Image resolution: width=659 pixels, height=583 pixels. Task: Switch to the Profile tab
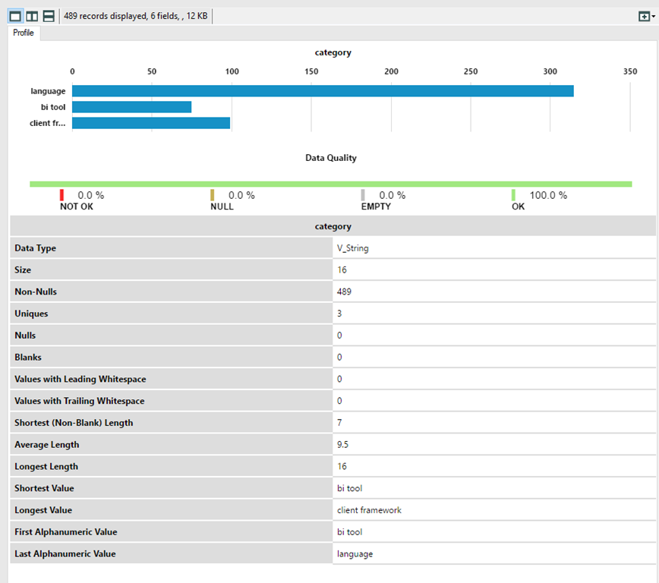click(24, 33)
